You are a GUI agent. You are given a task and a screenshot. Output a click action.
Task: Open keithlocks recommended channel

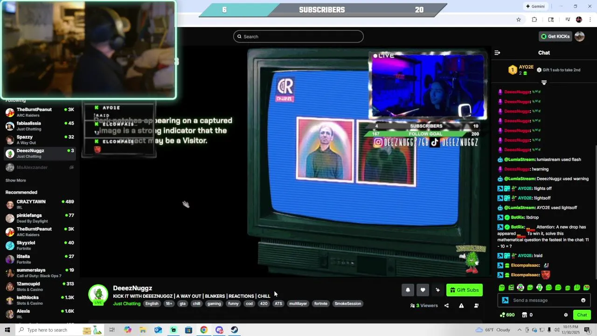(x=40, y=300)
